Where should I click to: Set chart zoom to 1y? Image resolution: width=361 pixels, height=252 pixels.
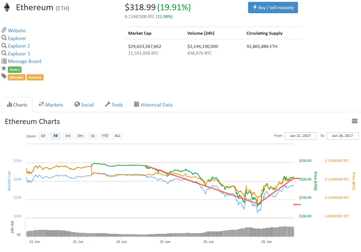click(x=93, y=136)
